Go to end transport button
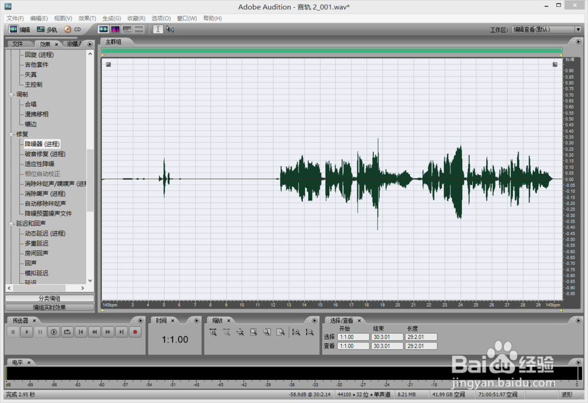This screenshot has height=403, width=588. point(122,332)
